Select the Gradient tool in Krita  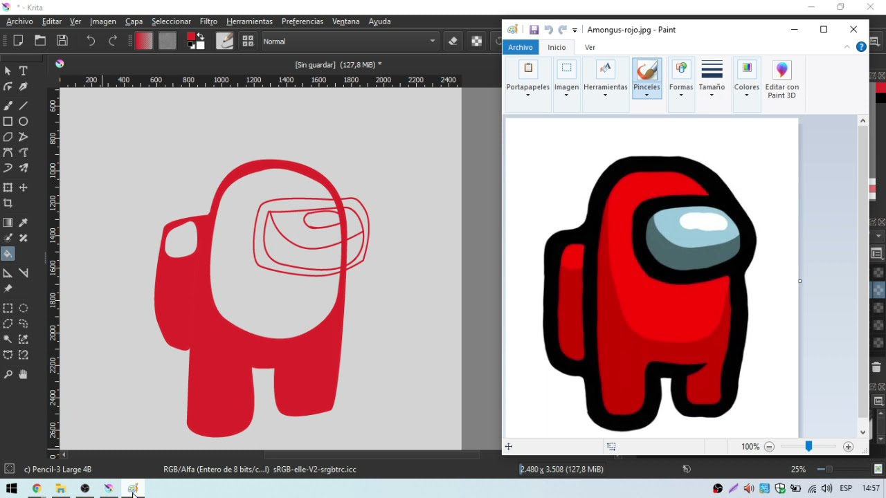click(8, 222)
